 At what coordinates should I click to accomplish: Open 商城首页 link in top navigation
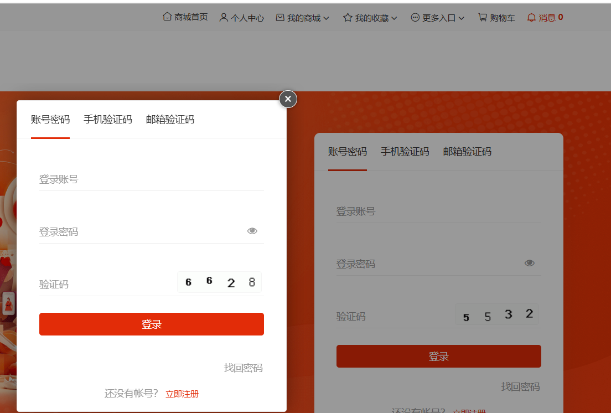[191, 17]
